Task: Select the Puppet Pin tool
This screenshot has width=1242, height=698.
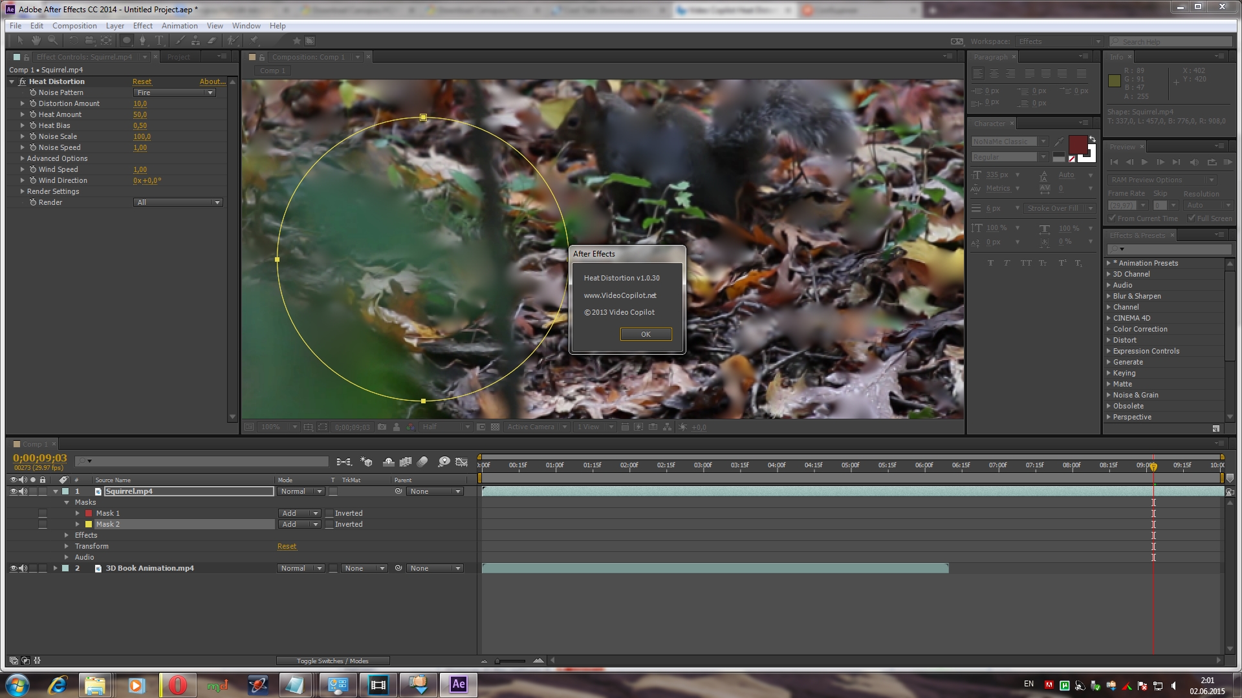Action: pos(255,41)
